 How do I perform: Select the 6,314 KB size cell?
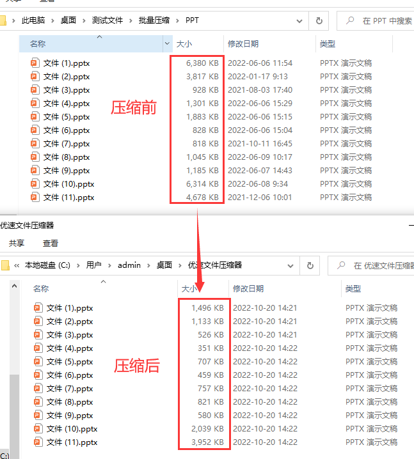point(202,184)
